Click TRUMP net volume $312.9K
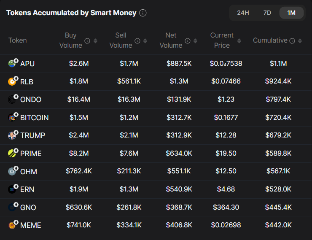 [x=179, y=135]
